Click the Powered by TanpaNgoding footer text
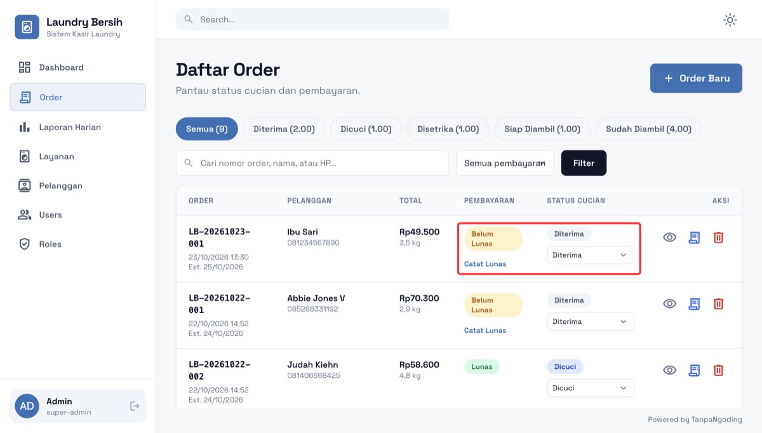This screenshot has width=762, height=433. click(x=695, y=420)
